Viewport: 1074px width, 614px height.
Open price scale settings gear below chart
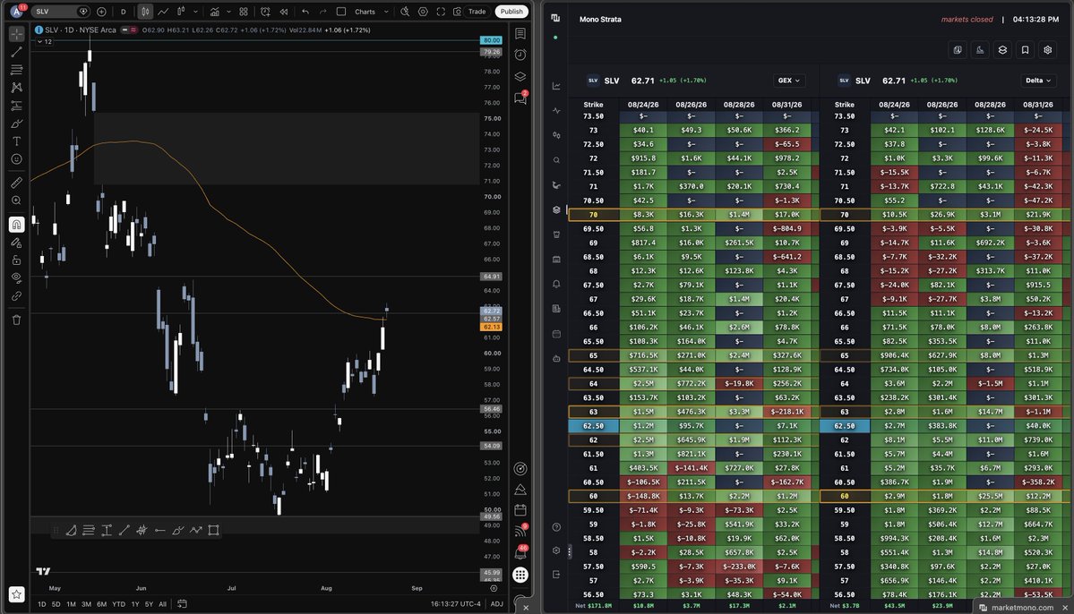click(494, 588)
